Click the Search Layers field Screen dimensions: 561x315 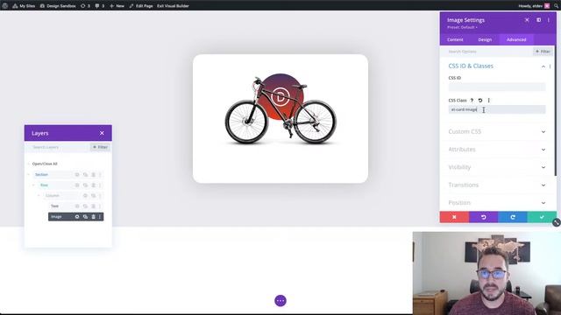[58, 147]
